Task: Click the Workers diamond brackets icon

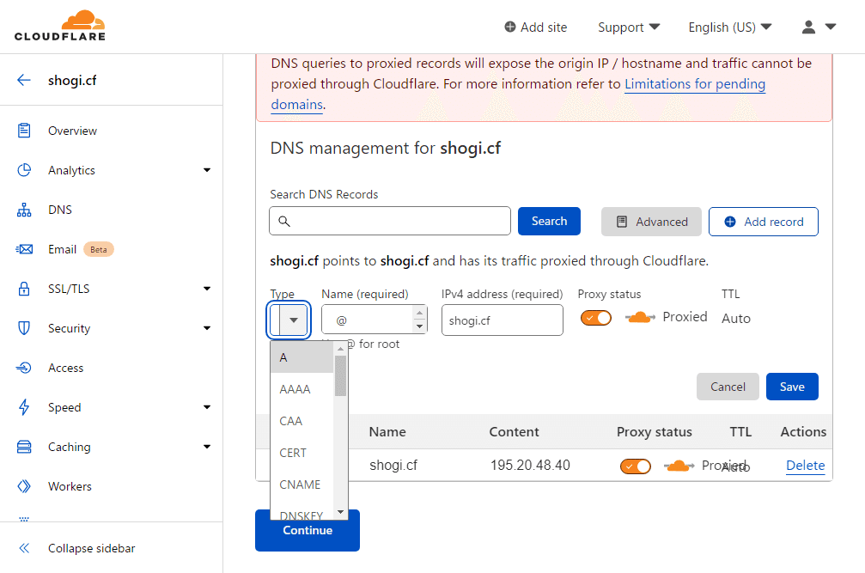Action: [24, 486]
